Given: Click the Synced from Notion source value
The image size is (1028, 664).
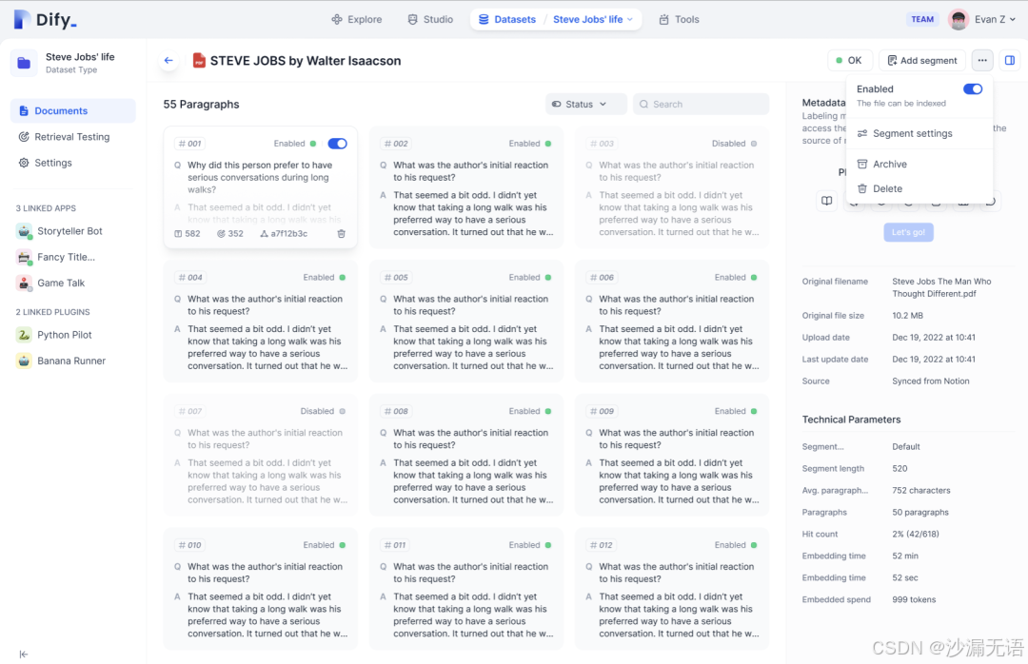Looking at the screenshot, I should (x=930, y=381).
